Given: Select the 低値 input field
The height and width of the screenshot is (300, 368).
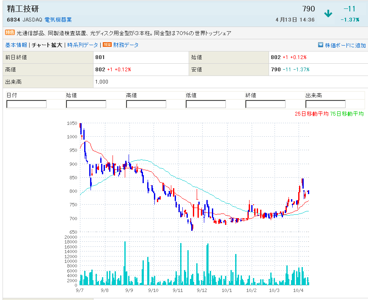Looking at the screenshot, I should point(206,104).
